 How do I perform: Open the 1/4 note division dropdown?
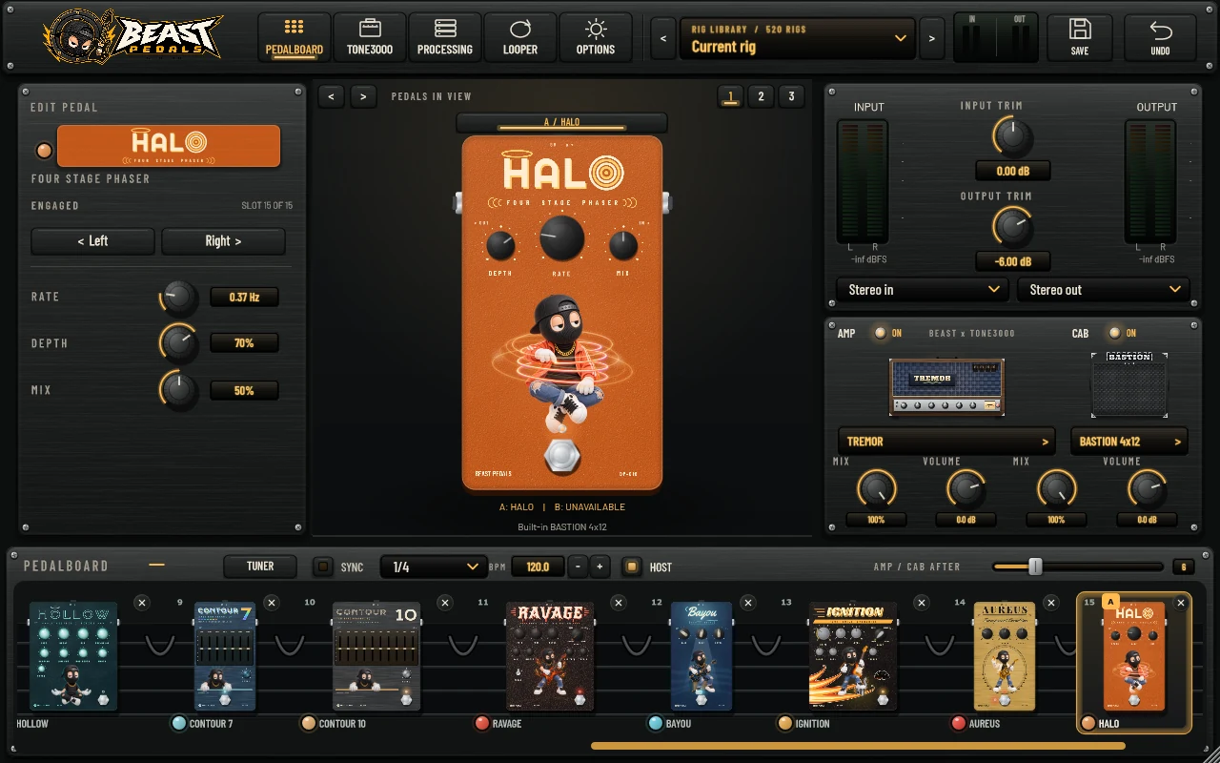tap(434, 567)
